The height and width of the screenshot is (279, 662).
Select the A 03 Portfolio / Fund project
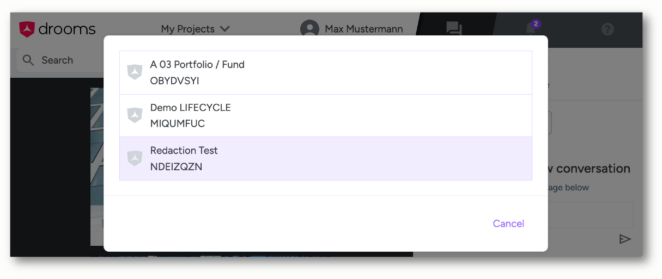(325, 72)
